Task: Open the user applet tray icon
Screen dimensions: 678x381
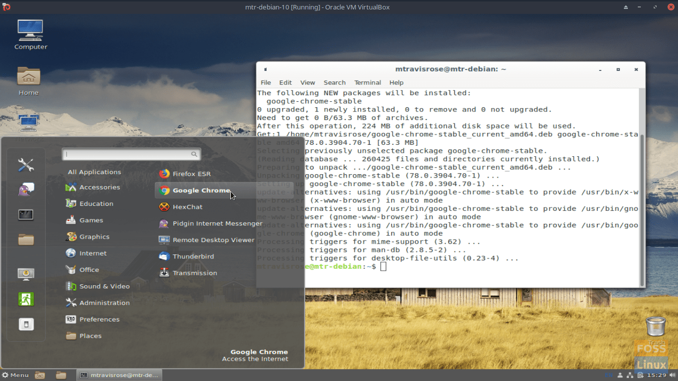Action: point(620,375)
